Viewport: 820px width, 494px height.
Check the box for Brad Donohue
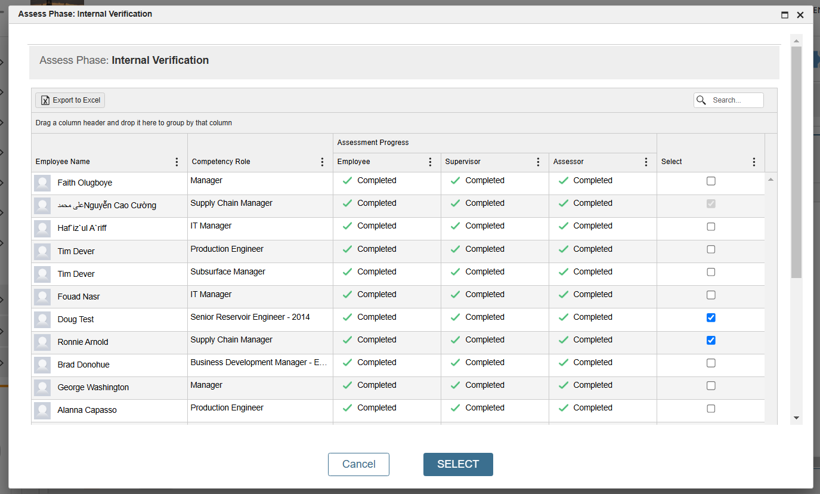(x=711, y=363)
